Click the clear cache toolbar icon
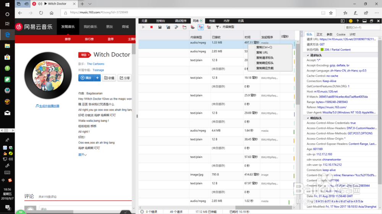 coord(185,27)
